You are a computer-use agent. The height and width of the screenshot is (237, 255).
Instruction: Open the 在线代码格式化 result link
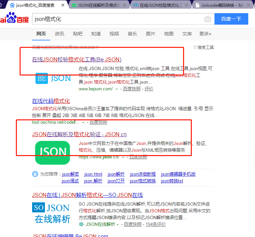click(x=51, y=101)
